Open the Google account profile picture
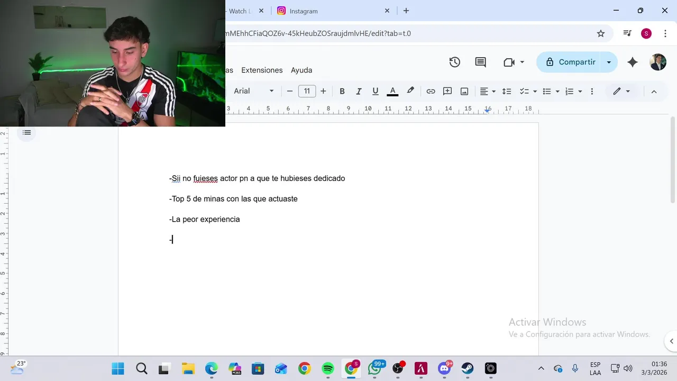 coord(658,62)
